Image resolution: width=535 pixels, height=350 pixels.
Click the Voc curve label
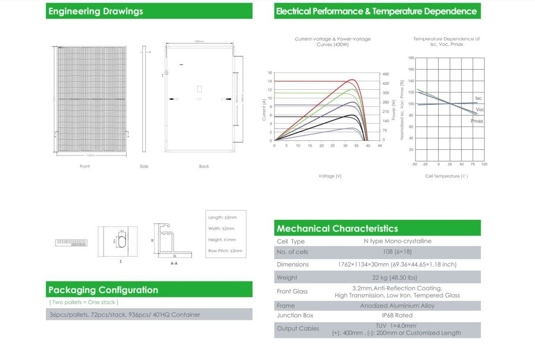(480, 109)
